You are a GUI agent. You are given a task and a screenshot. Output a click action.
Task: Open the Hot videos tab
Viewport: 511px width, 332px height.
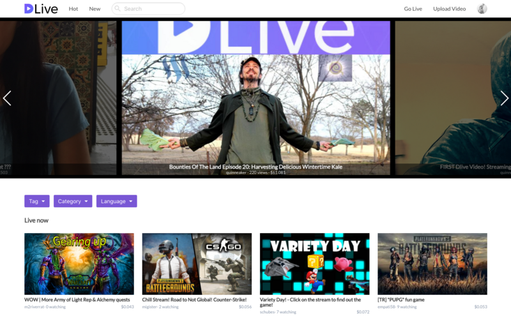73,9
